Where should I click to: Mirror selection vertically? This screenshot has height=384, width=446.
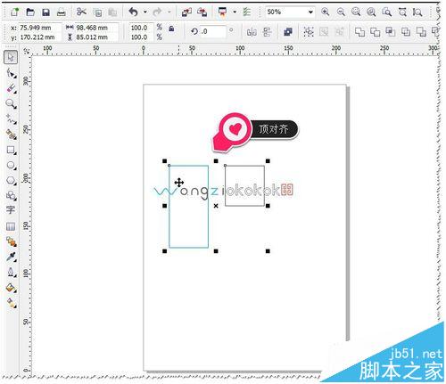click(x=268, y=31)
